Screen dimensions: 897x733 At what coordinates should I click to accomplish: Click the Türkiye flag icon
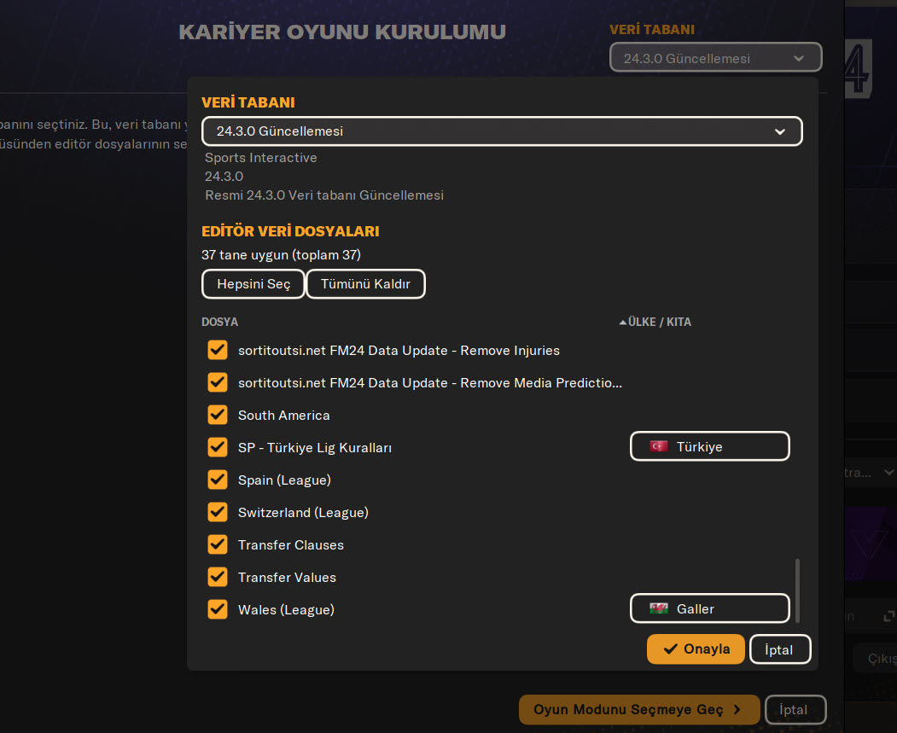point(658,446)
